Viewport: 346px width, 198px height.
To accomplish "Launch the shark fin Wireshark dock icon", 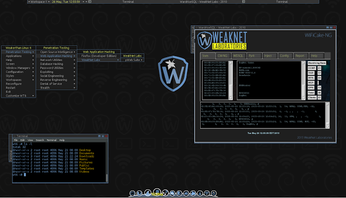I will point(148,193).
